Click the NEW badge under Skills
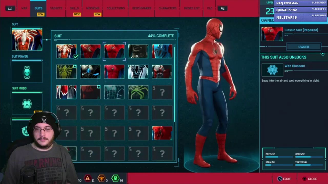Viewport: 328px width, 184px height. click(77, 14)
